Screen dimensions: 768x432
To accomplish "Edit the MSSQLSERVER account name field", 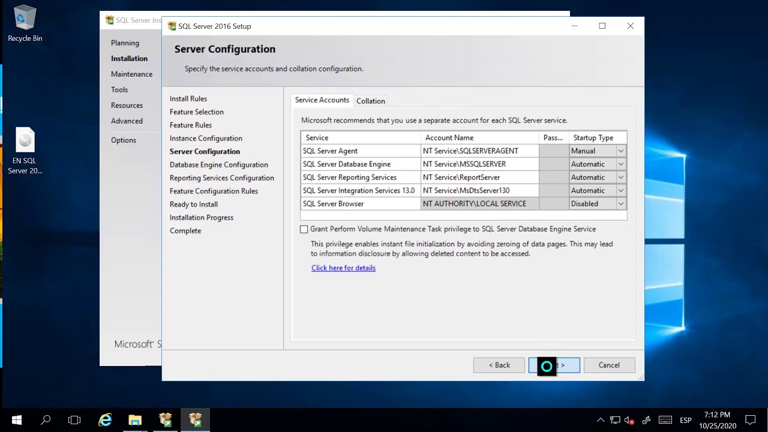I will (x=480, y=164).
